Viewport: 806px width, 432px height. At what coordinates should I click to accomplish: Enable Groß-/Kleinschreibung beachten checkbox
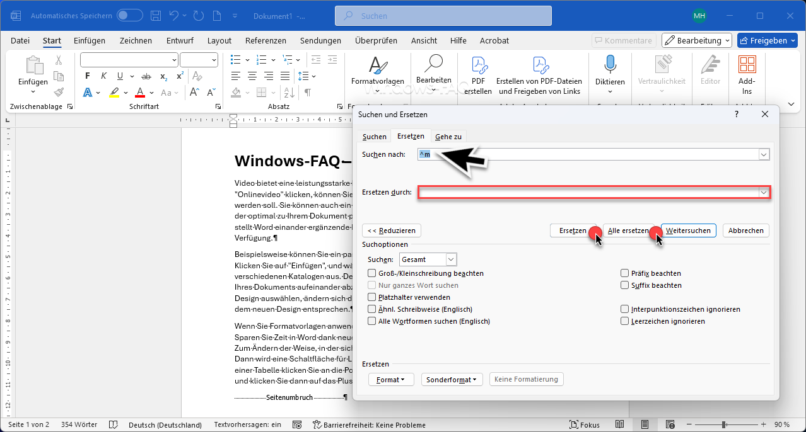(372, 273)
